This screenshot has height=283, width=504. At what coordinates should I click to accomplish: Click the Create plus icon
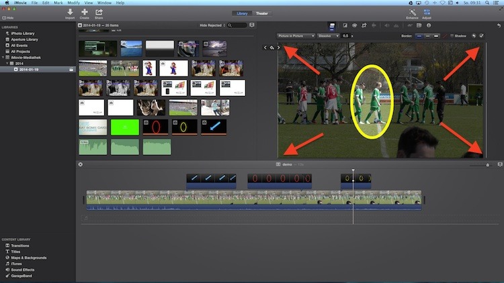[85, 11]
